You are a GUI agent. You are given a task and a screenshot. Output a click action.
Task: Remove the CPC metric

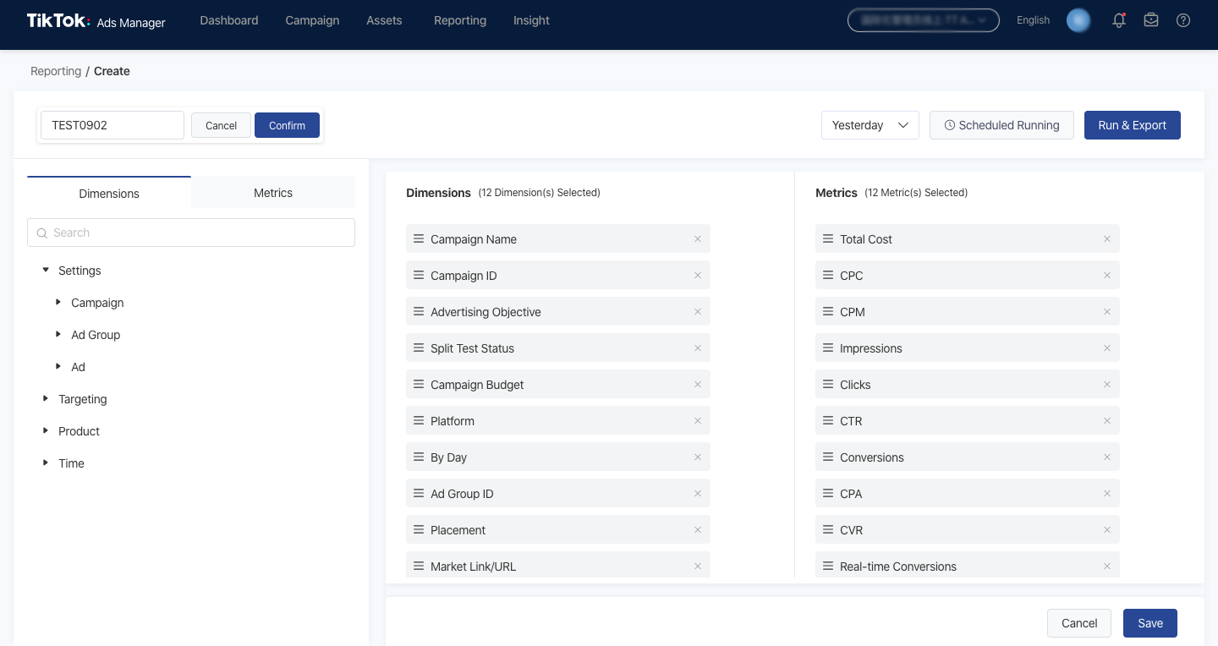tap(1107, 276)
